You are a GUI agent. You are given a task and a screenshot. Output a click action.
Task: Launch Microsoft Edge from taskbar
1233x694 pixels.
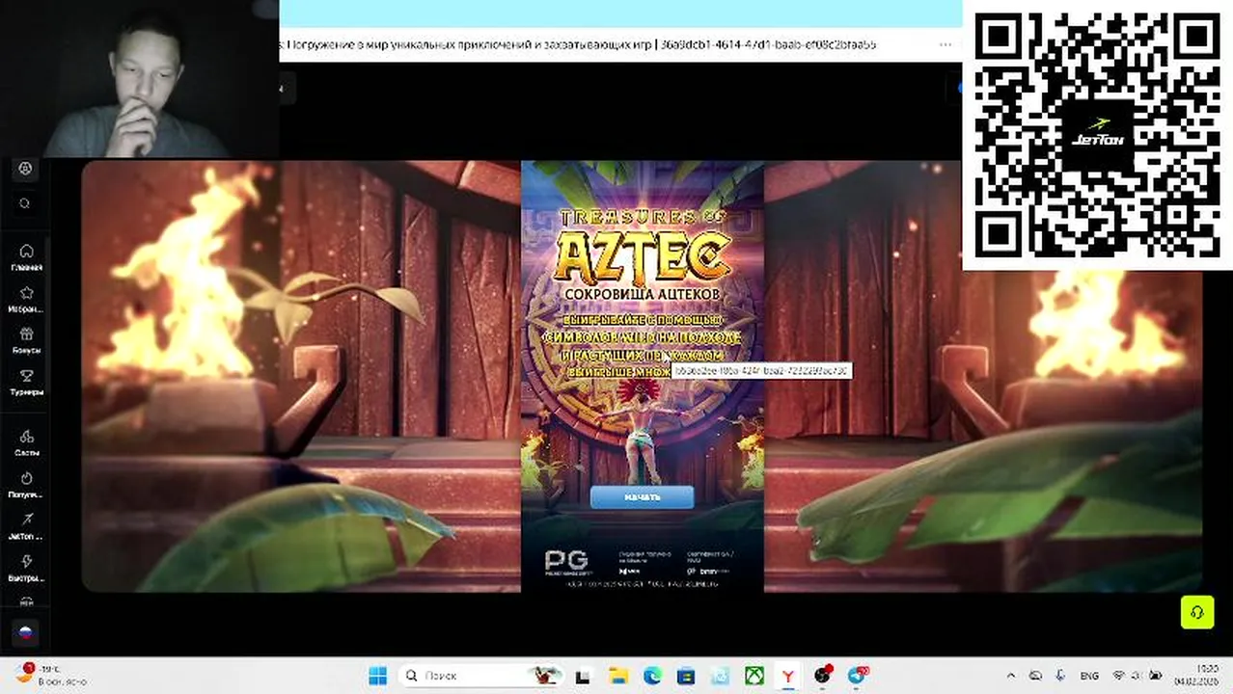point(652,676)
